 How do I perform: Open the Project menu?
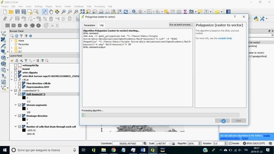(5, 6)
